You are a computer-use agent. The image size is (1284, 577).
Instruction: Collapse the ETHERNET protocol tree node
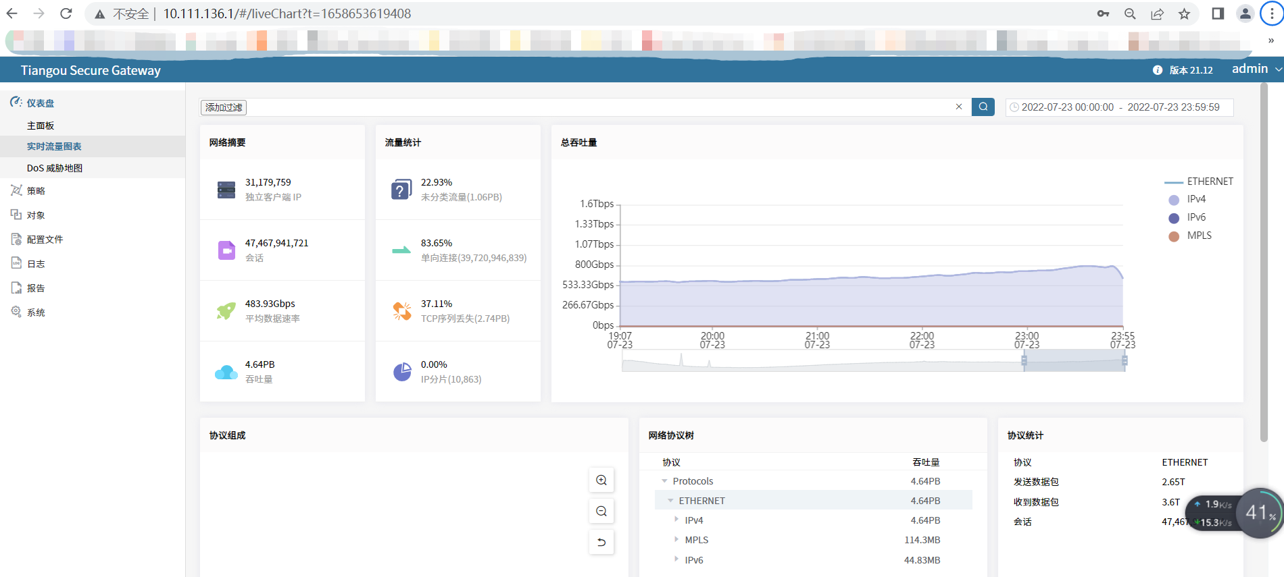click(x=670, y=501)
